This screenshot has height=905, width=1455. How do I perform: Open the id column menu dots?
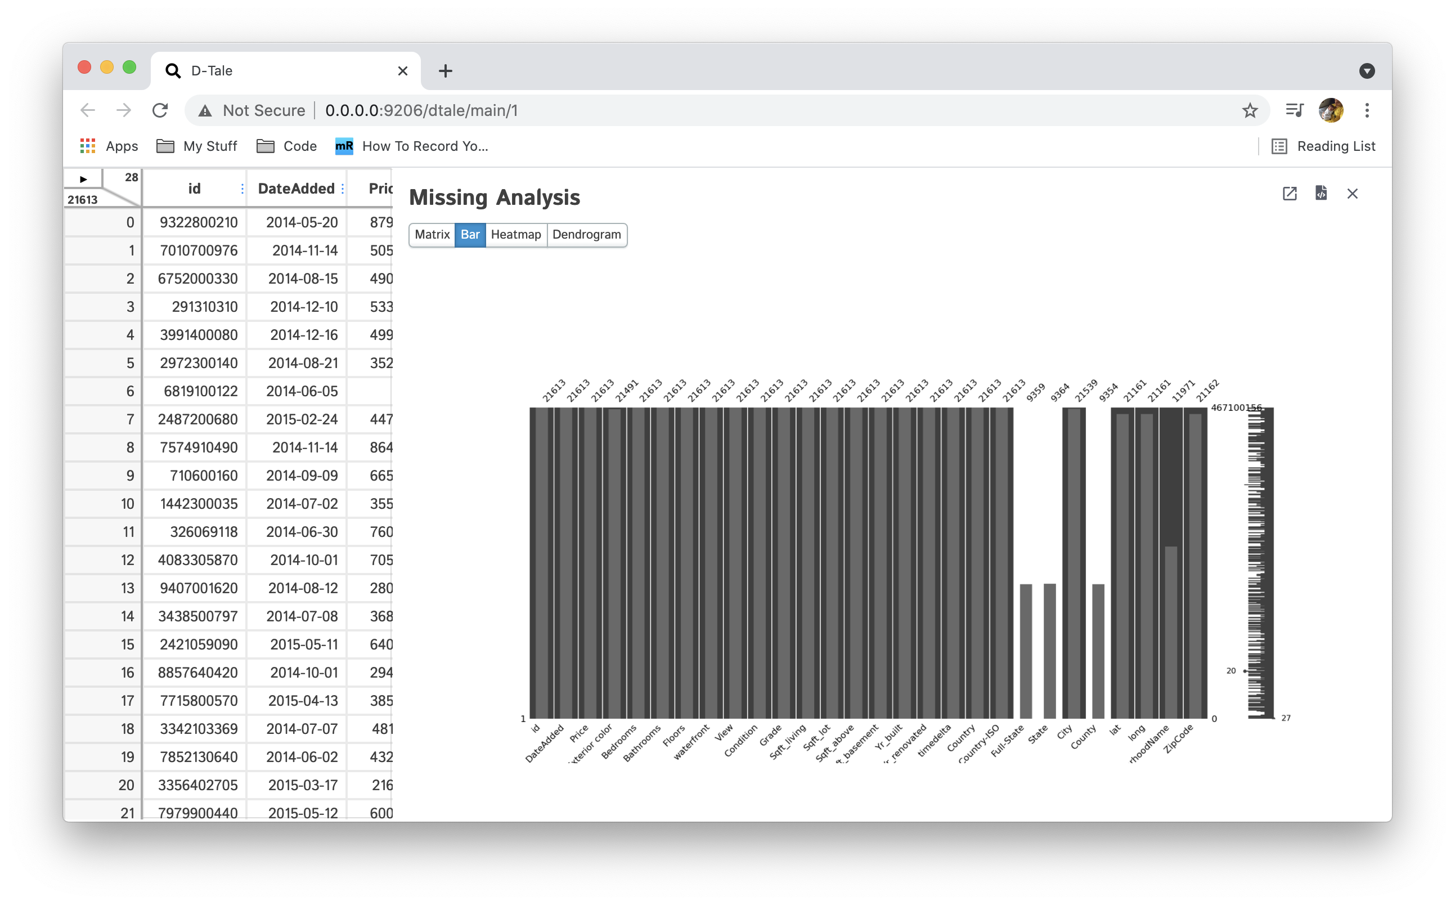[242, 189]
